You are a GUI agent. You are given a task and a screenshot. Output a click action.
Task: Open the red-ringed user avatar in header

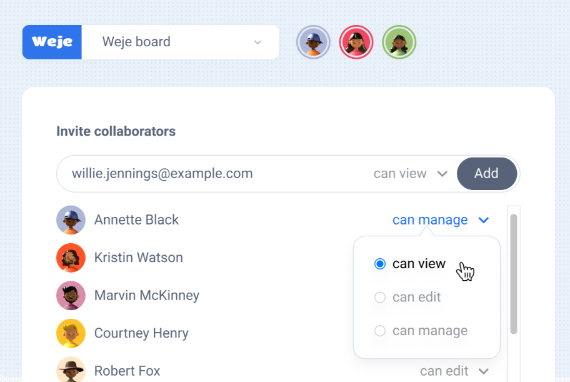click(356, 43)
